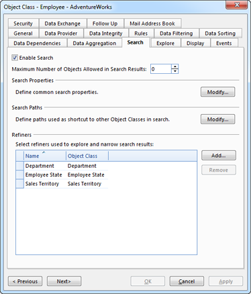Screen dimensions: 251x294
Task: Click Modify for Search Paths
Action: [217, 119]
